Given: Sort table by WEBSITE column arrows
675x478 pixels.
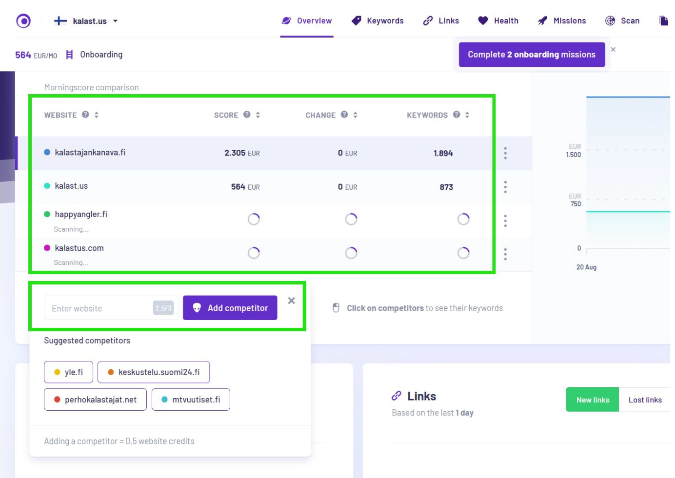Looking at the screenshot, I should (x=97, y=115).
